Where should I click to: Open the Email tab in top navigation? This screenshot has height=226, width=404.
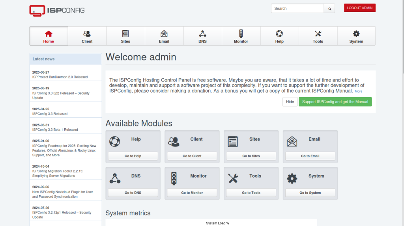point(164,36)
